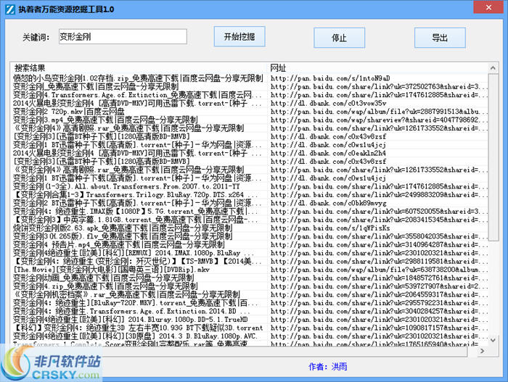Click URL containing uk=372502763
This screenshot has width=508, height=382.
379,86
